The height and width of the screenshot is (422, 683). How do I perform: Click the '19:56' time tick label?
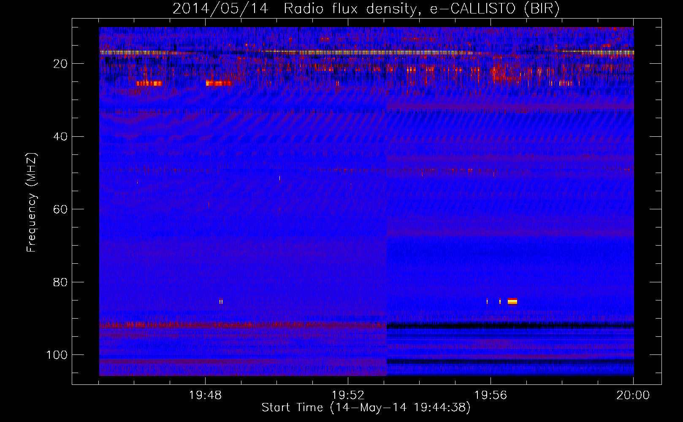point(491,395)
